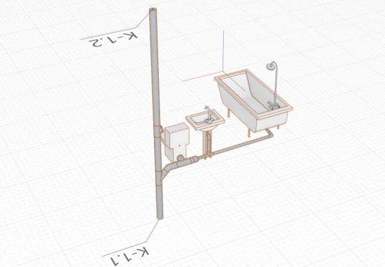
Task: Click the red X axis line
Action: click(x=202, y=76)
